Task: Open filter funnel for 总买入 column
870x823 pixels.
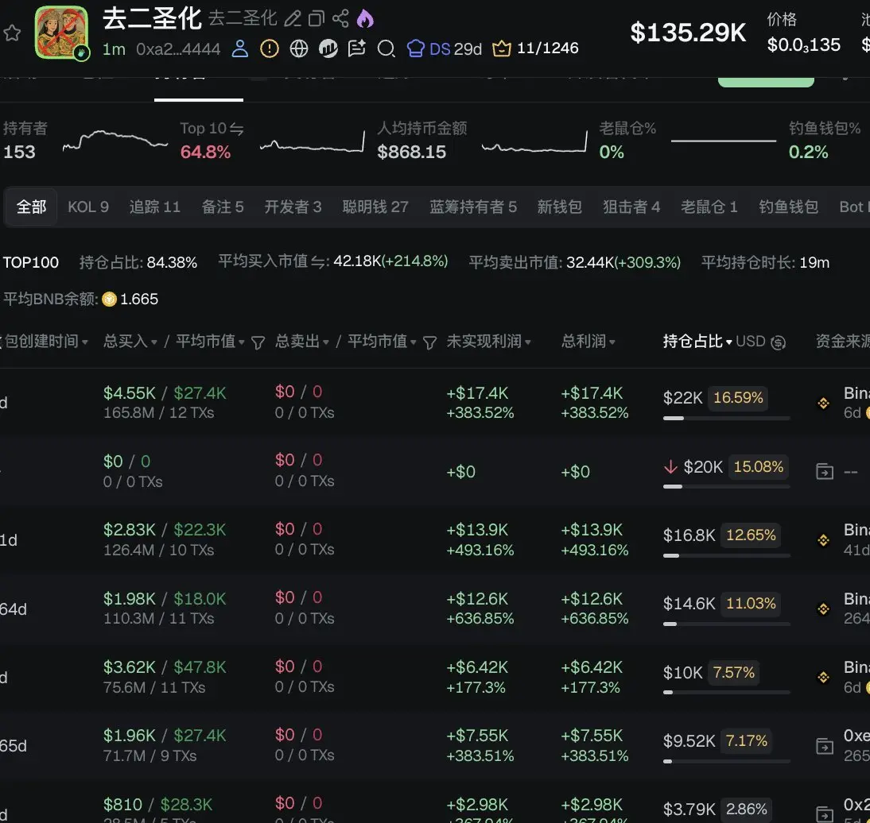Action: click(258, 342)
